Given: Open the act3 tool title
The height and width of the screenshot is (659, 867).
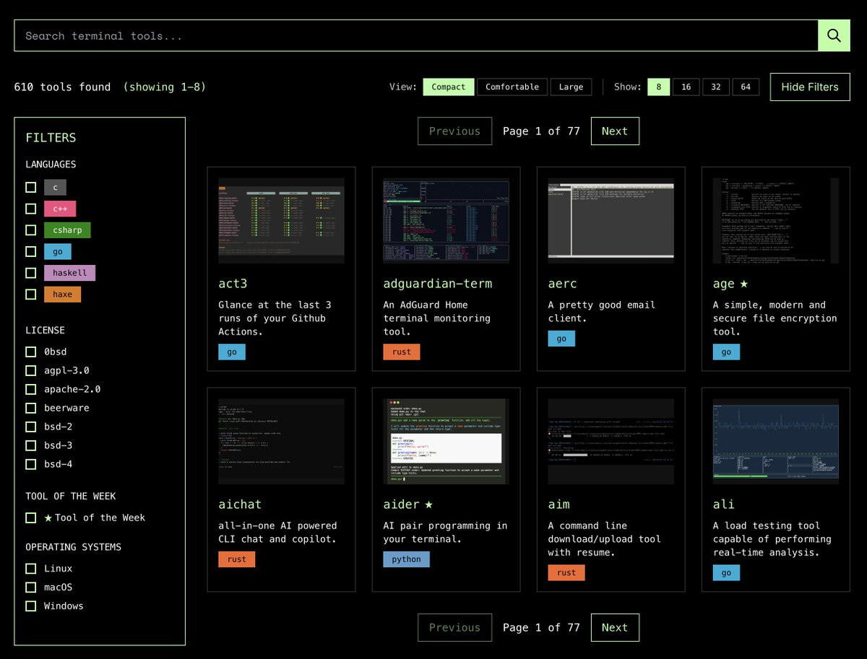Looking at the screenshot, I should click(234, 284).
